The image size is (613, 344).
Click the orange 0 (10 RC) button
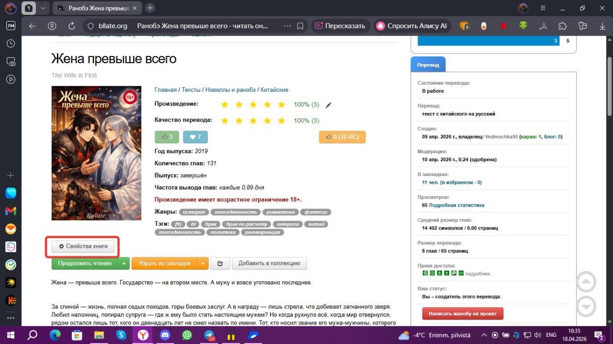pyautogui.click(x=342, y=137)
